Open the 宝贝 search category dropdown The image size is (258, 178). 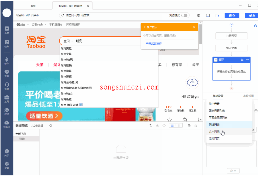pos(68,41)
